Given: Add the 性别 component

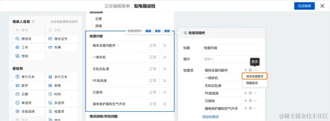Looking at the screenshot, I should tap(29, 56).
